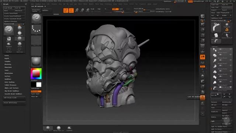
Task: Expand the Samples brush section
Action: click(x=7, y=61)
